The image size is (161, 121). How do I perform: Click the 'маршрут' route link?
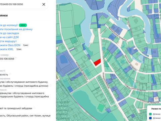click(8, 41)
